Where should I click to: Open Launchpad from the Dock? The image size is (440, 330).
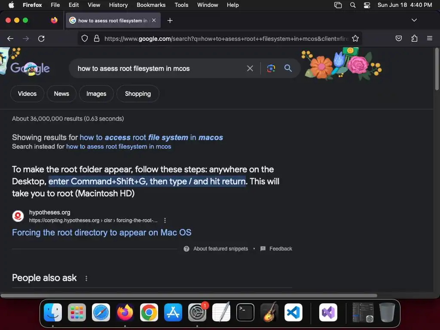77,312
